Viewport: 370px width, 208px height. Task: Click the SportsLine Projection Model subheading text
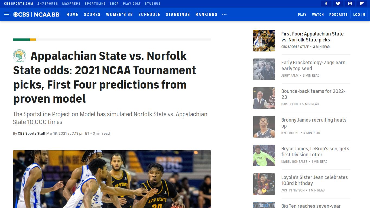(x=110, y=118)
